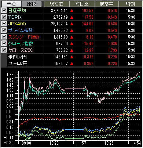Click the red triangle next to グロース250 change
This screenshot has width=143, height=148.
tap(72, 50)
